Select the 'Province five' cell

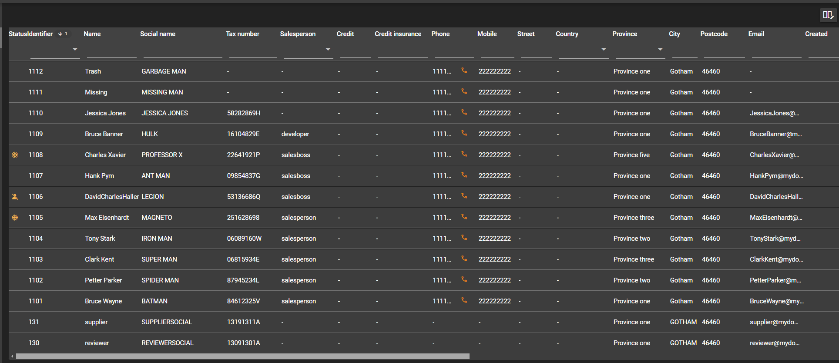(631, 155)
